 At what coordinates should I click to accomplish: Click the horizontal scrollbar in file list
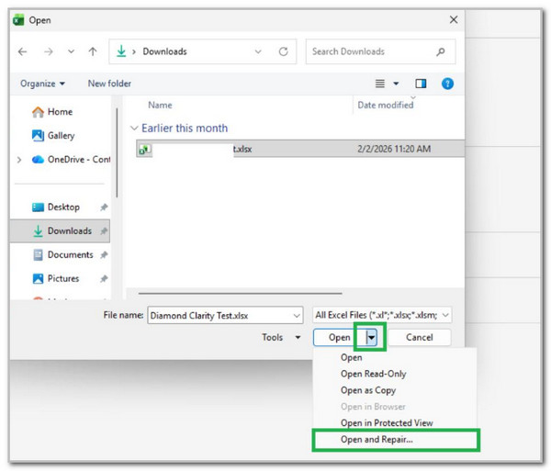click(x=240, y=293)
